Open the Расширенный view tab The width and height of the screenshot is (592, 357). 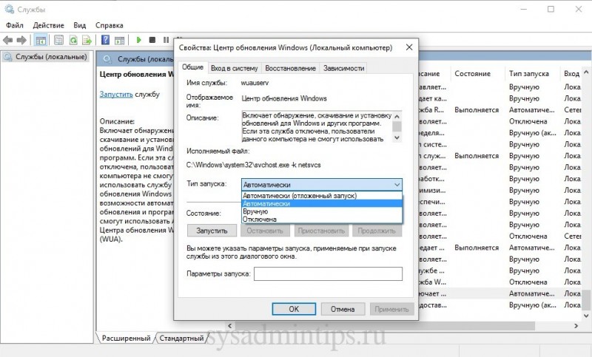click(126, 338)
